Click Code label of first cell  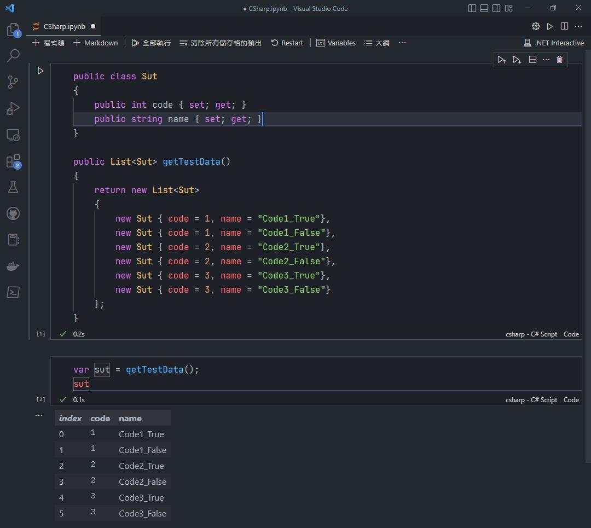click(571, 334)
